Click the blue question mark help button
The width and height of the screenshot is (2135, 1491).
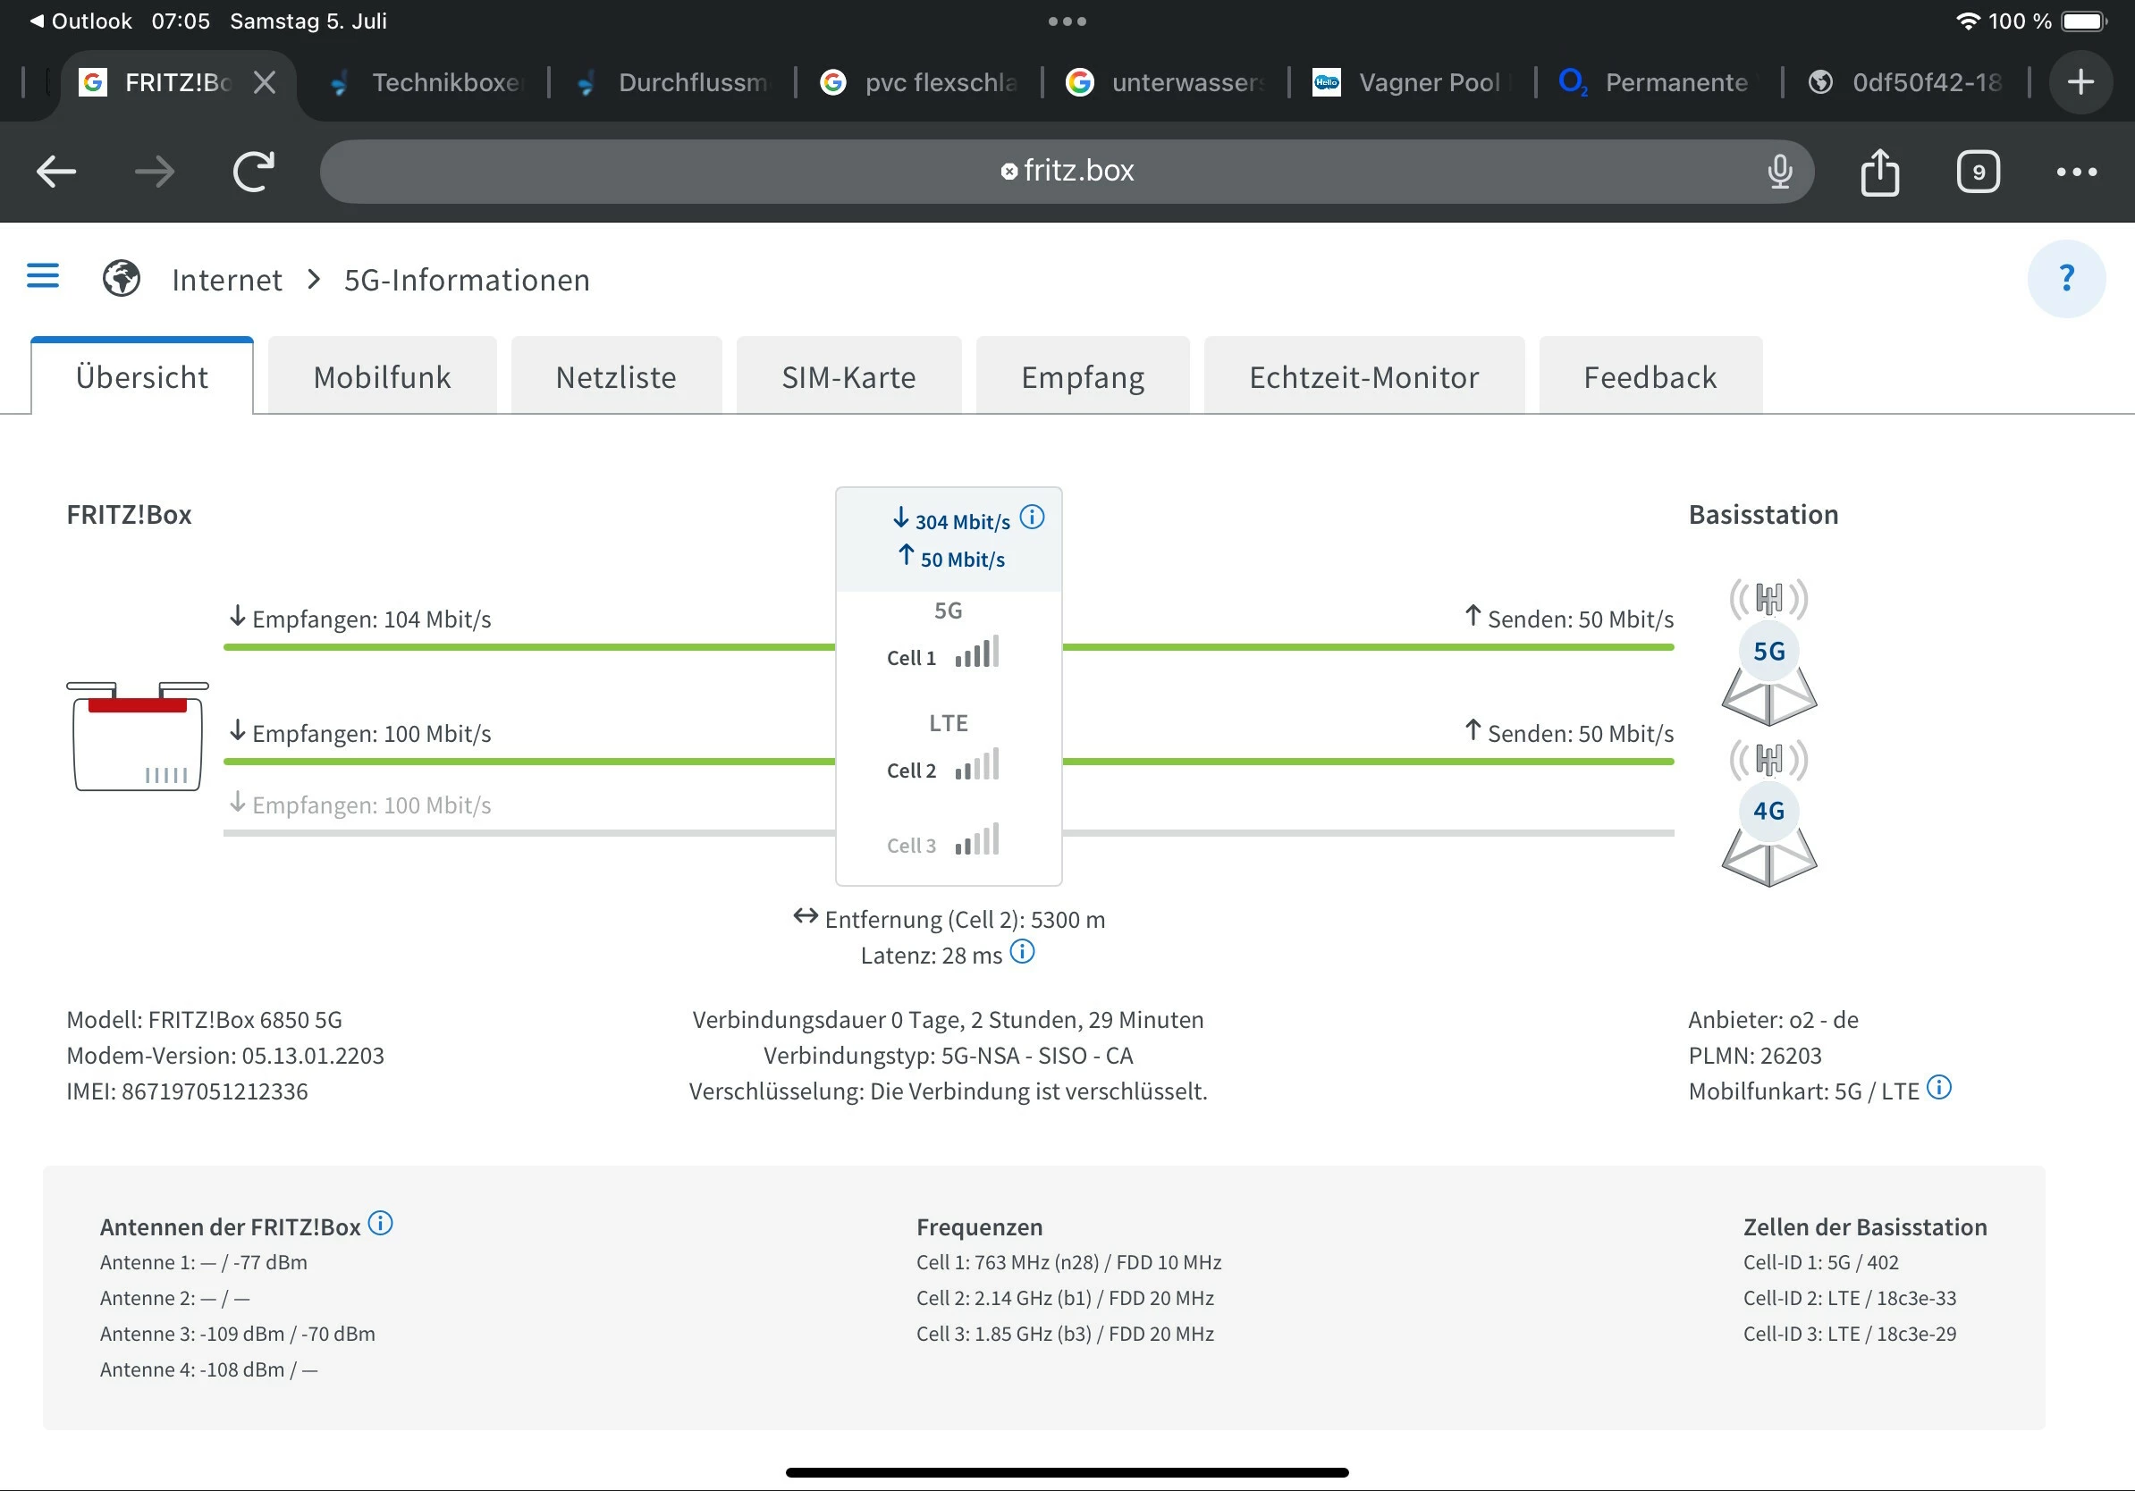[x=2065, y=278]
